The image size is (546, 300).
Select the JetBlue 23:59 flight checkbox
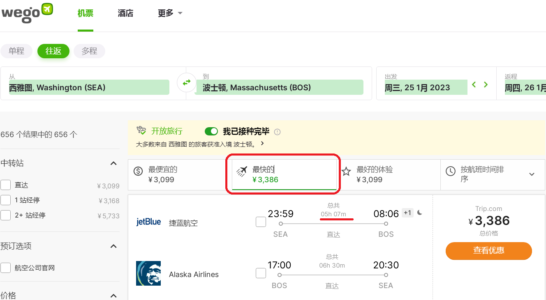[x=261, y=222]
